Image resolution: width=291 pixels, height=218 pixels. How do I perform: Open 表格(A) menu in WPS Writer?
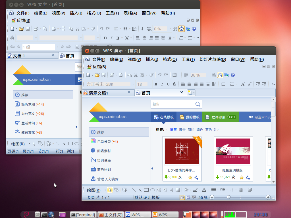(x=130, y=13)
